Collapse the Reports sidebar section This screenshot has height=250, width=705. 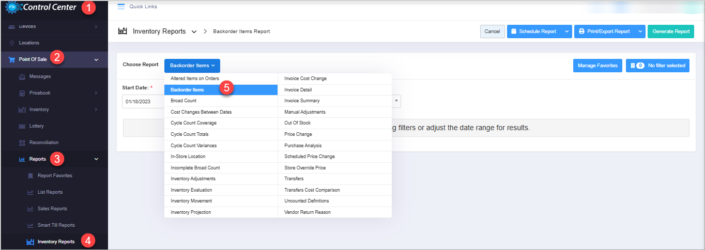(96, 159)
